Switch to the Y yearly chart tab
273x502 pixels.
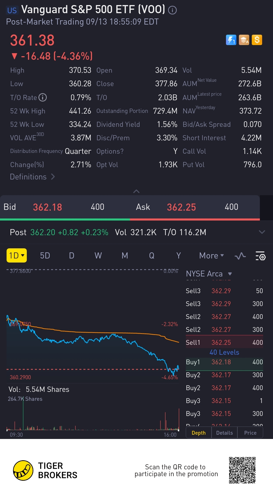coord(178,256)
